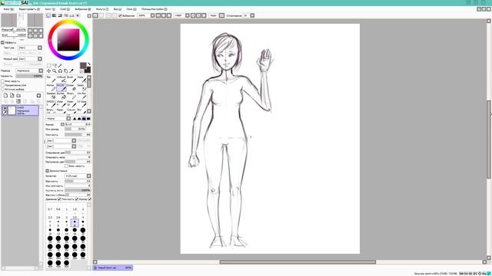Open the stabilizer value dropdown
Image resolution: width=492 pixels, height=276 pixels.
pos(252,15)
